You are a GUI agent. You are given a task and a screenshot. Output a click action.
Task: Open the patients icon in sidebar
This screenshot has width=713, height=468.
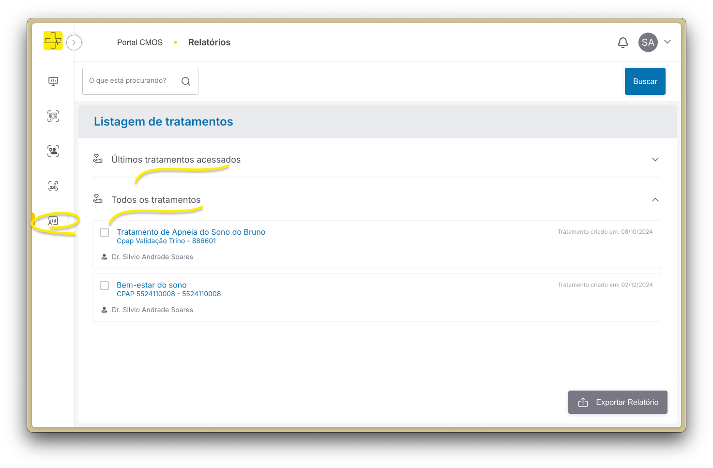click(53, 151)
